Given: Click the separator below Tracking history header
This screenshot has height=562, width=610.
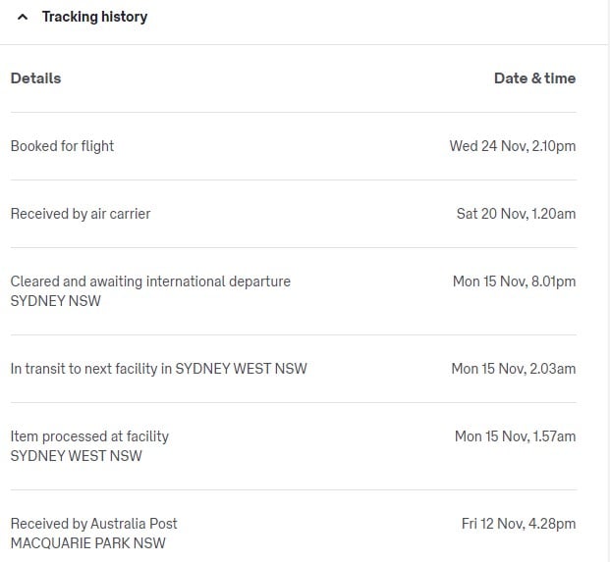Looking at the screenshot, I should point(305,44).
